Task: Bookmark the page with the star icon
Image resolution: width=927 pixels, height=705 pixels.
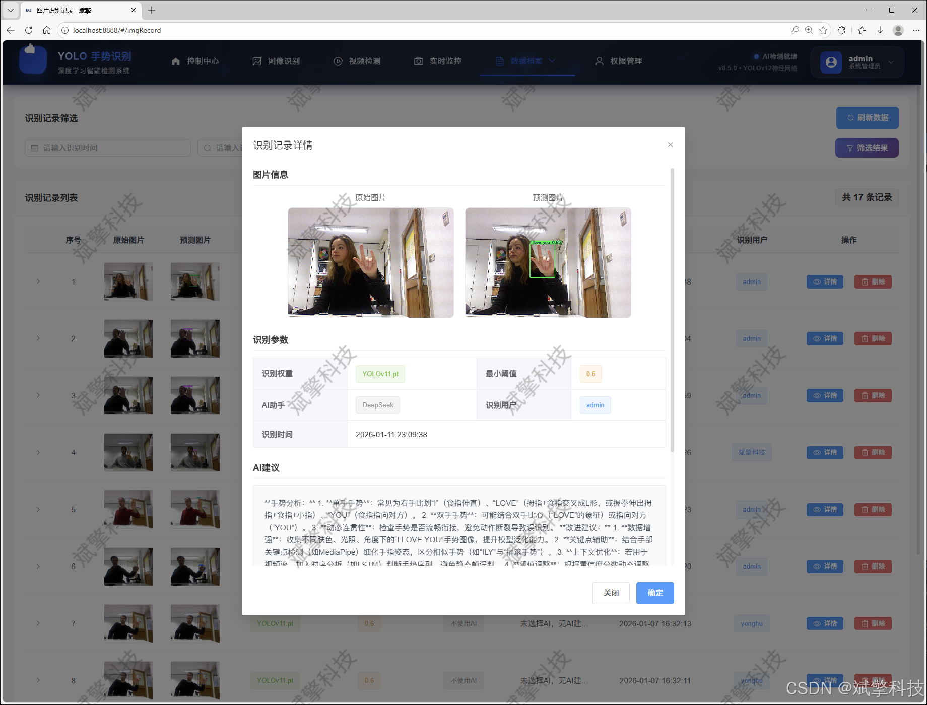Action: [x=823, y=30]
